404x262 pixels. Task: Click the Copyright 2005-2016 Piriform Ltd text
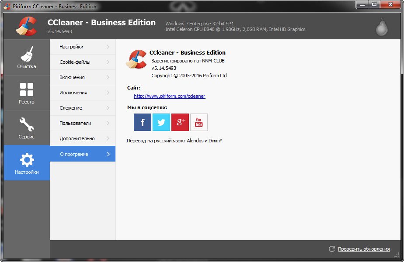tap(189, 76)
